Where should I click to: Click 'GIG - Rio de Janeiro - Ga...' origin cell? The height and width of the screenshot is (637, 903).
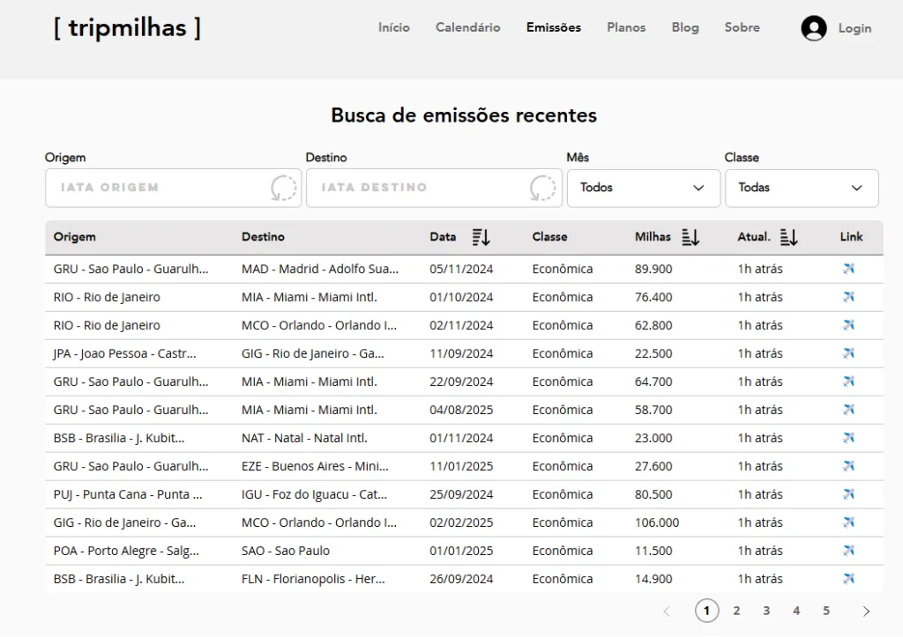124,522
